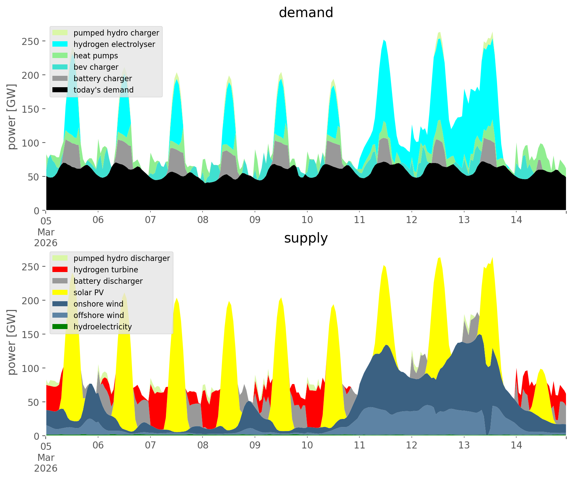Select the red hydrogen turbine legend swatch
The image size is (573, 480).
[x=60, y=270]
